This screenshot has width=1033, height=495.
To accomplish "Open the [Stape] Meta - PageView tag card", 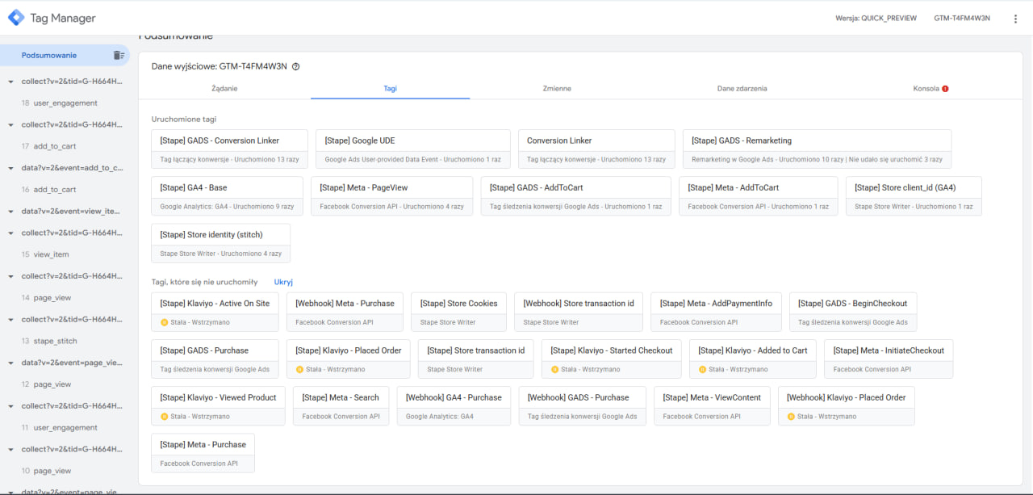I will (391, 196).
